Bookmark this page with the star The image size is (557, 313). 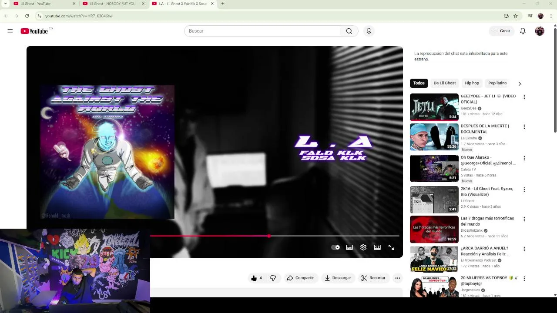point(516,16)
